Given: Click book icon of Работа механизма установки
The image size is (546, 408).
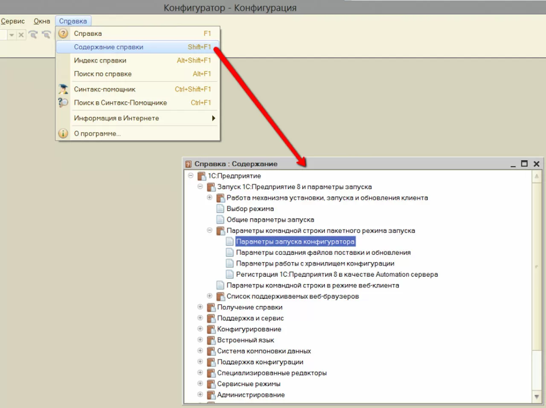Looking at the screenshot, I should 221,198.
